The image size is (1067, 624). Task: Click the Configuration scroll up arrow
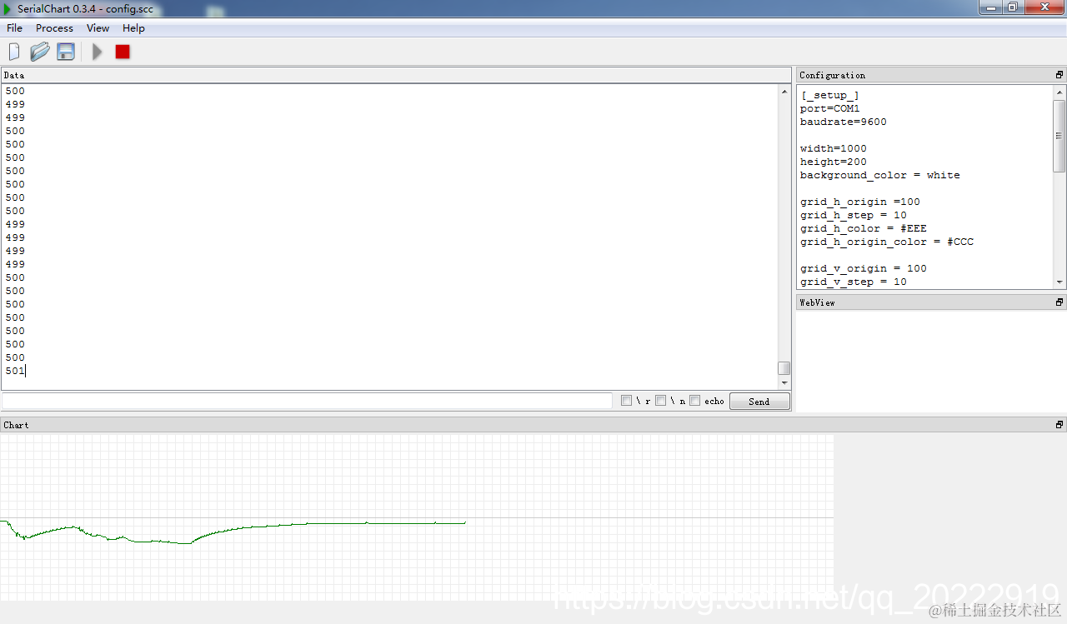[x=1059, y=92]
